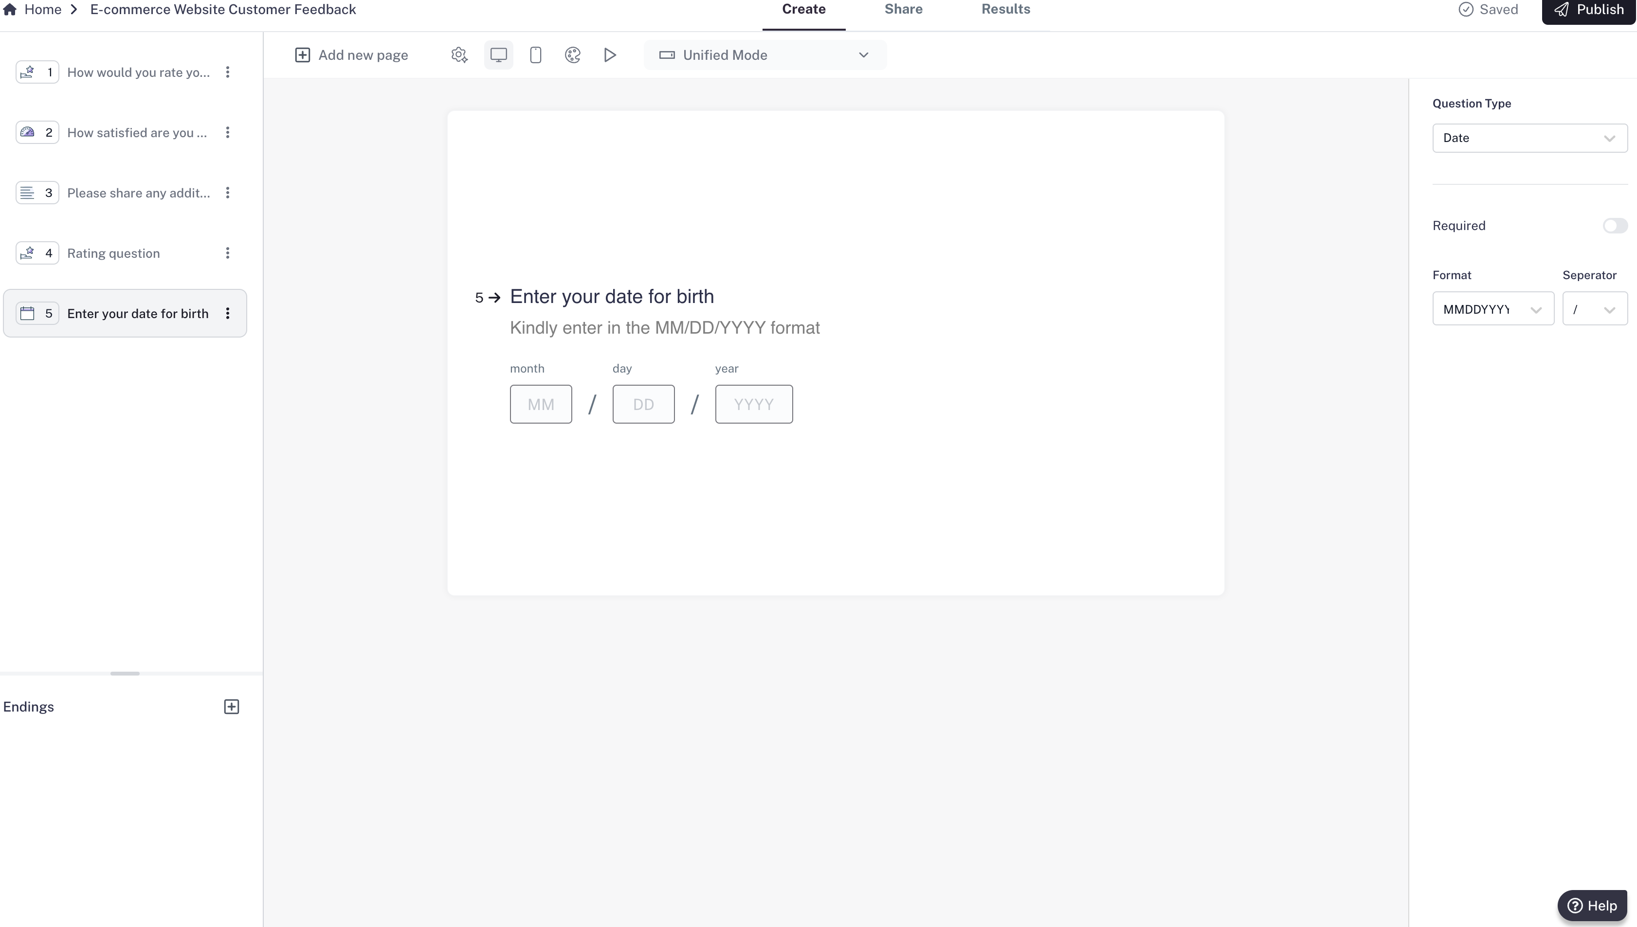Viewport: 1637px width, 927px height.
Task: Toggle the Required switch
Action: [x=1614, y=226]
